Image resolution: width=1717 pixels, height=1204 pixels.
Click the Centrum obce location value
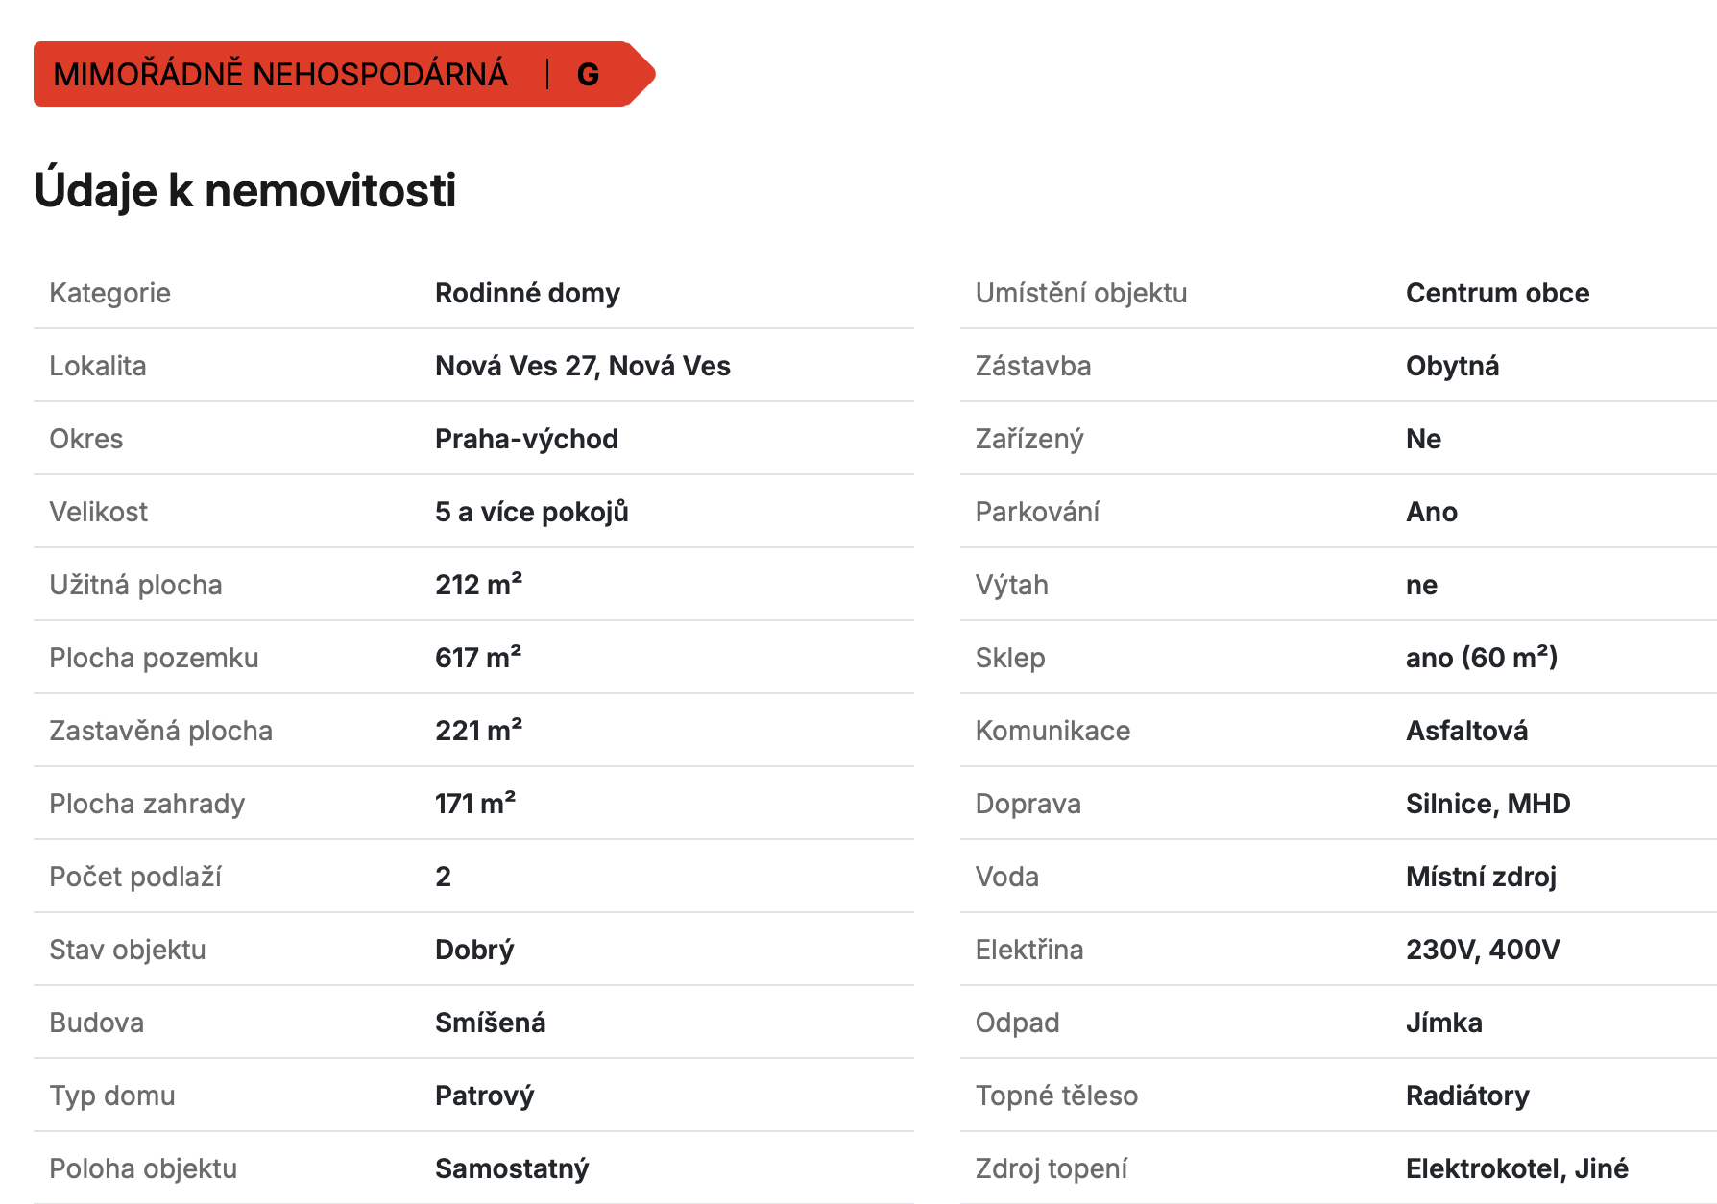coord(1497,293)
